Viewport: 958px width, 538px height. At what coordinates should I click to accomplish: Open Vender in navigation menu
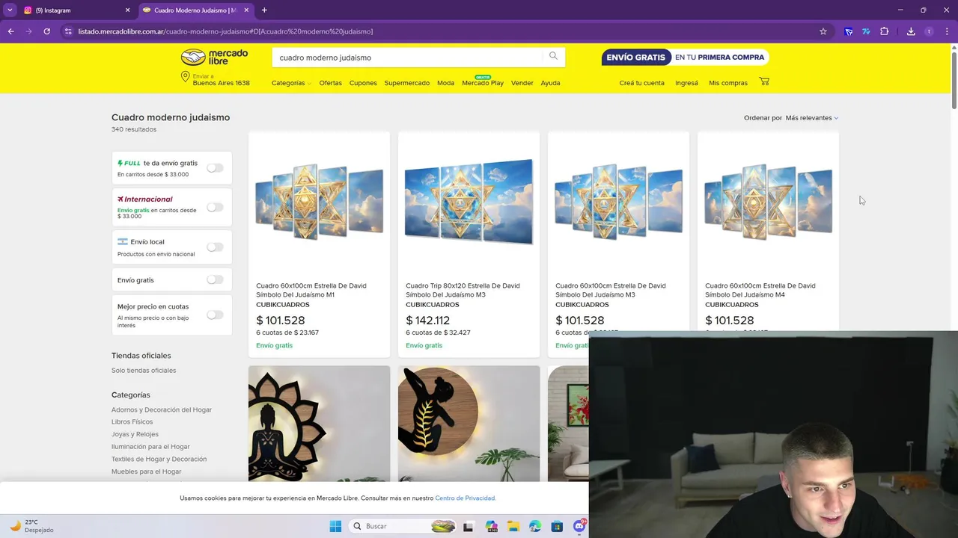click(x=522, y=83)
